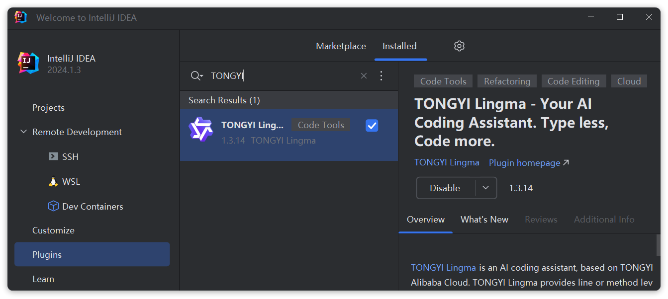Open the Reviews tab

(541, 220)
